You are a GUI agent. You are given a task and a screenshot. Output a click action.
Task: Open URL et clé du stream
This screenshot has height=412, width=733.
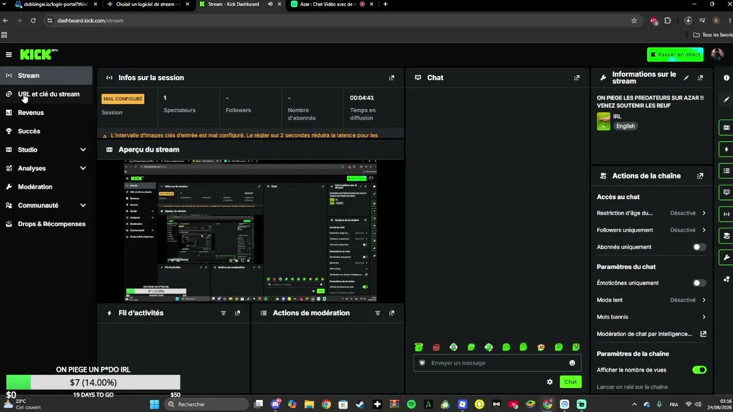[x=46, y=94]
